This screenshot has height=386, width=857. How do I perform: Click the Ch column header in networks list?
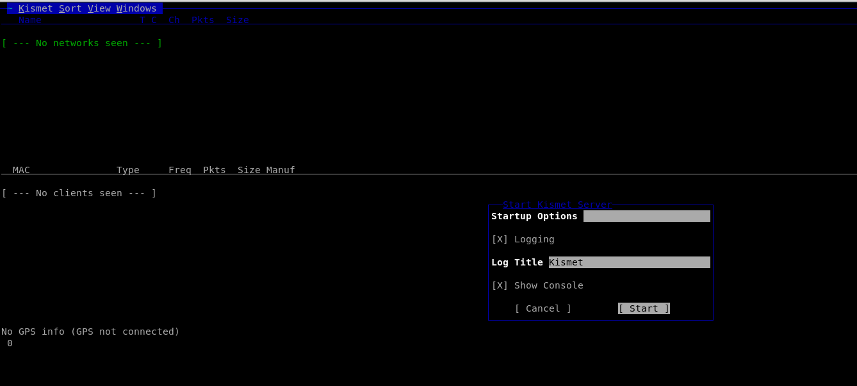pos(174,20)
